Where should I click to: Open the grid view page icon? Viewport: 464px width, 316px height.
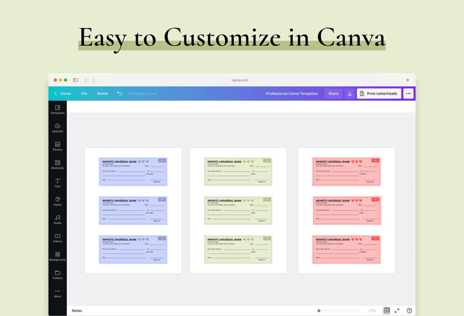click(x=386, y=310)
